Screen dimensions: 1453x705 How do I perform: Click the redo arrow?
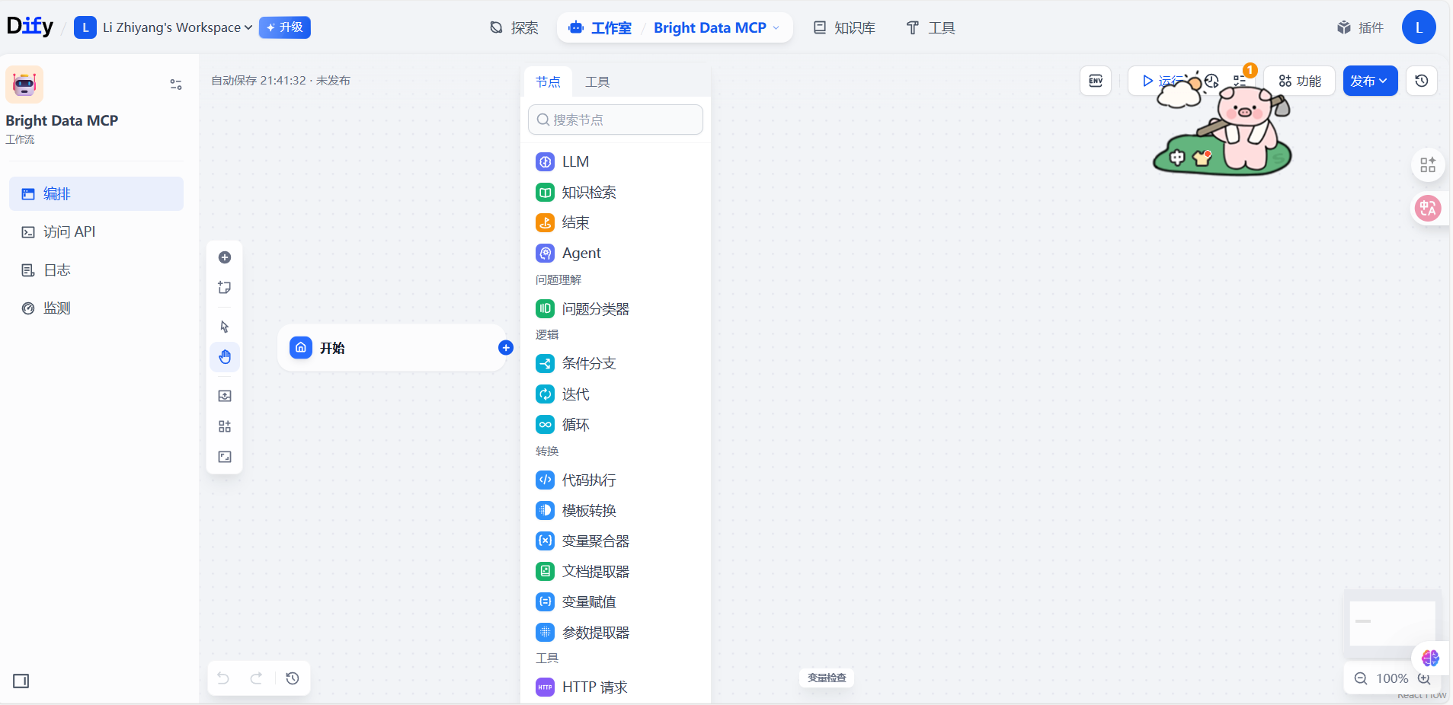[257, 678]
